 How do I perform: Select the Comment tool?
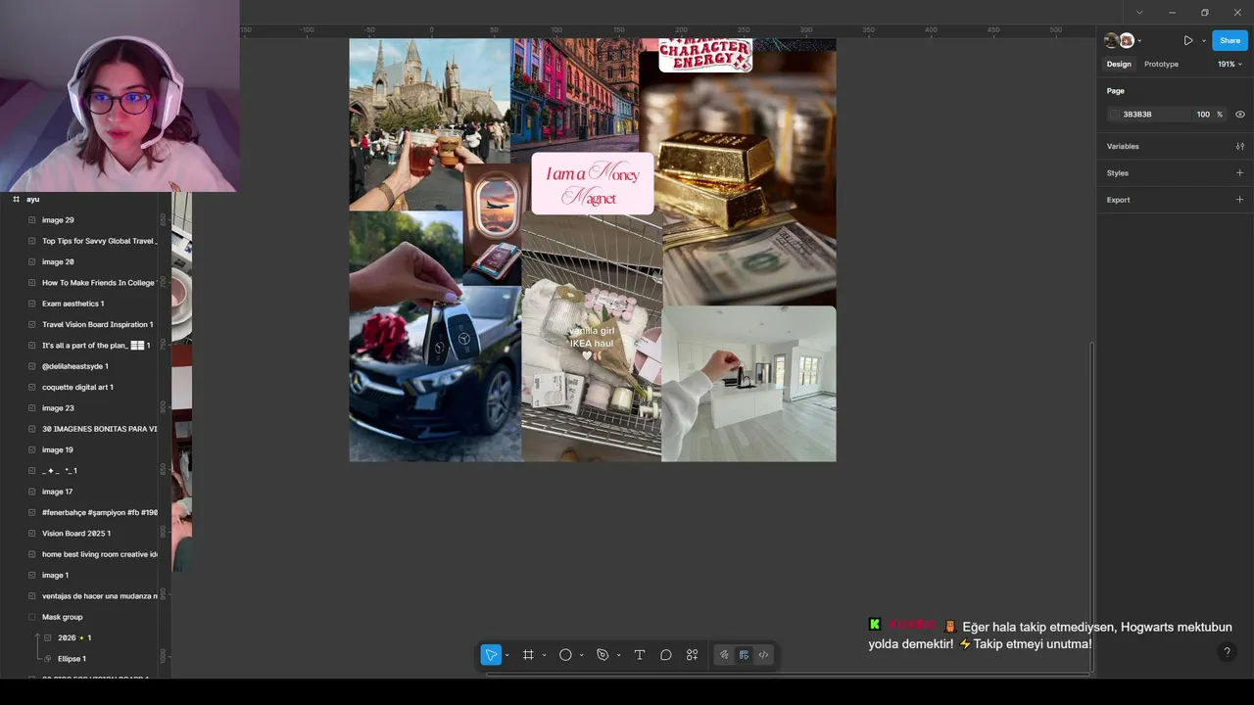point(666,655)
